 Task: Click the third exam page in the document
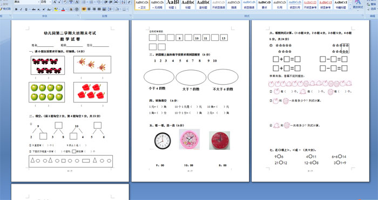pos(310,101)
